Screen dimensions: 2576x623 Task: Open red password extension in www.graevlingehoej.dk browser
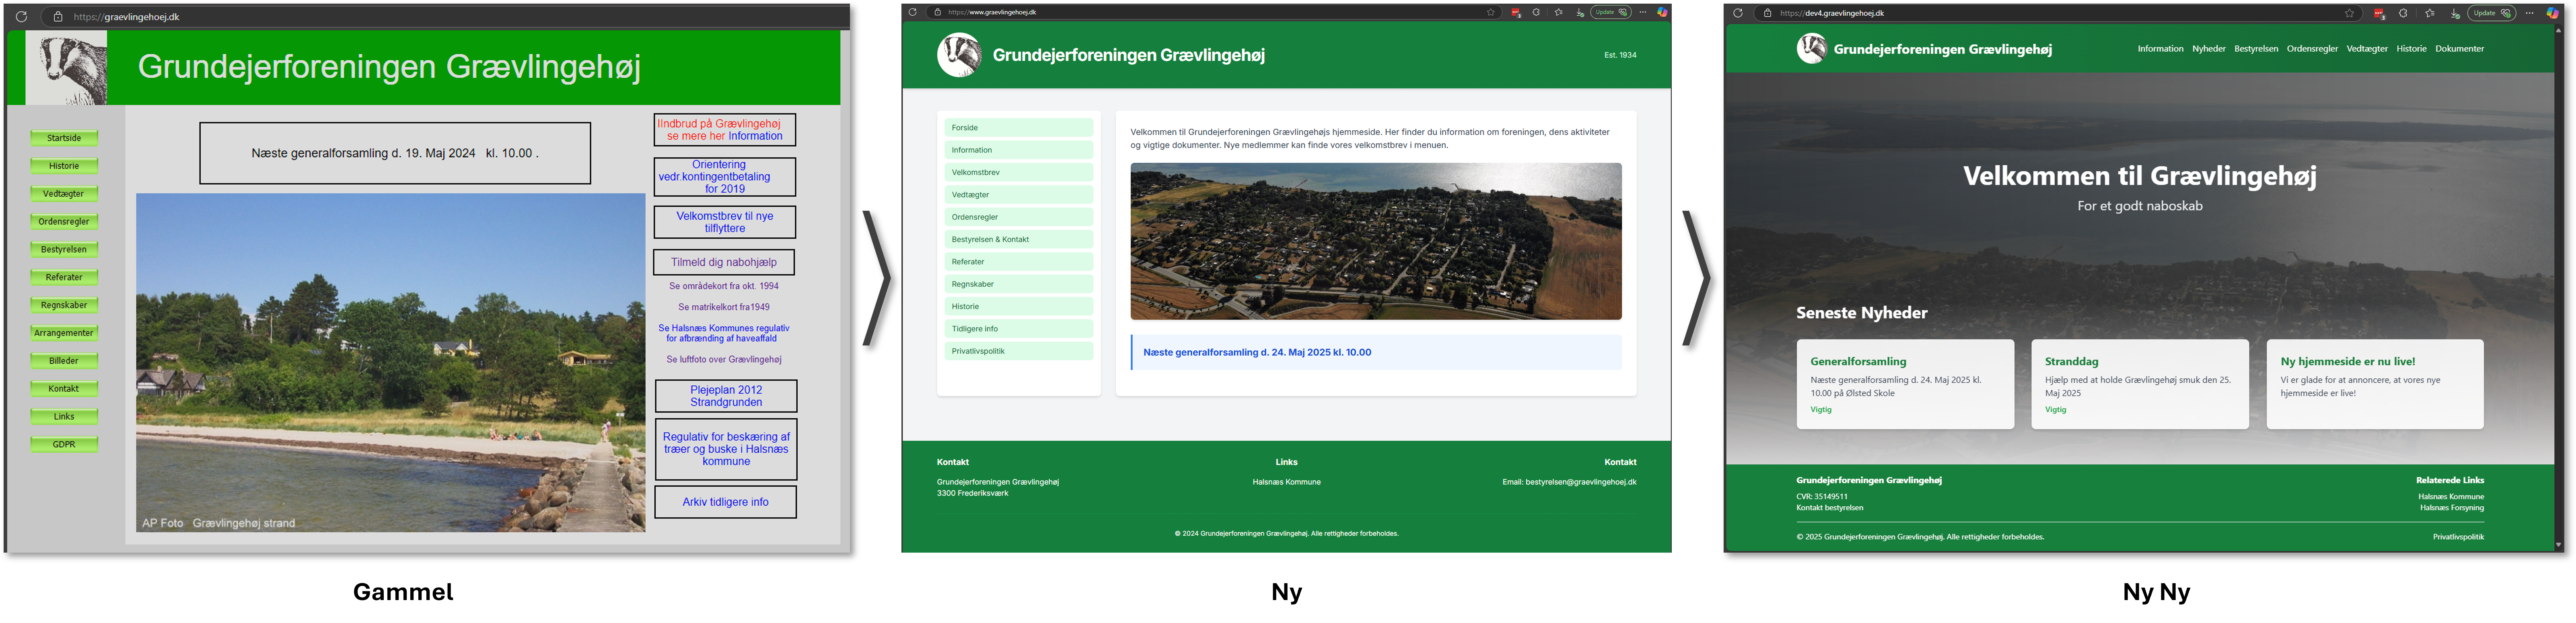(1516, 12)
